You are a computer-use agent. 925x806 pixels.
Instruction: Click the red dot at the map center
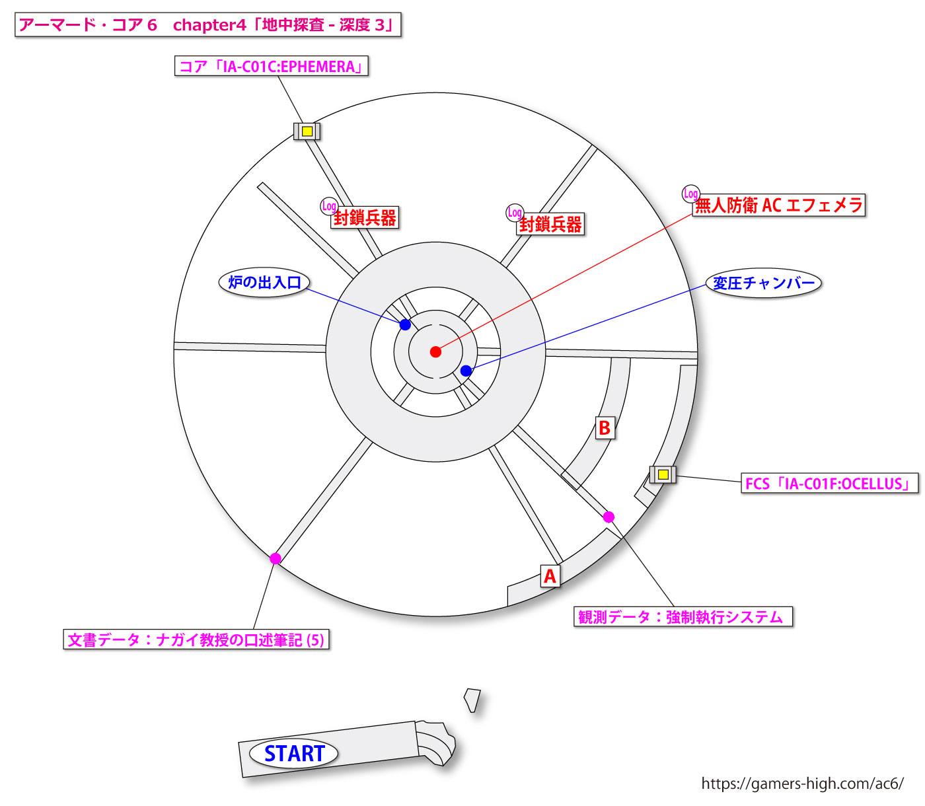(435, 351)
